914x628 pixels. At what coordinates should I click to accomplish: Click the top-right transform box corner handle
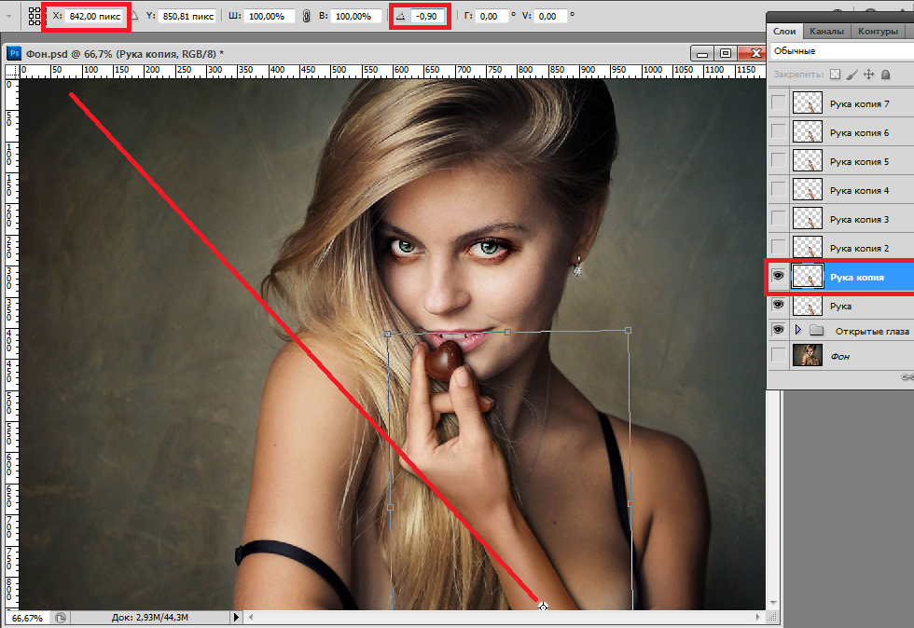pyautogui.click(x=628, y=331)
